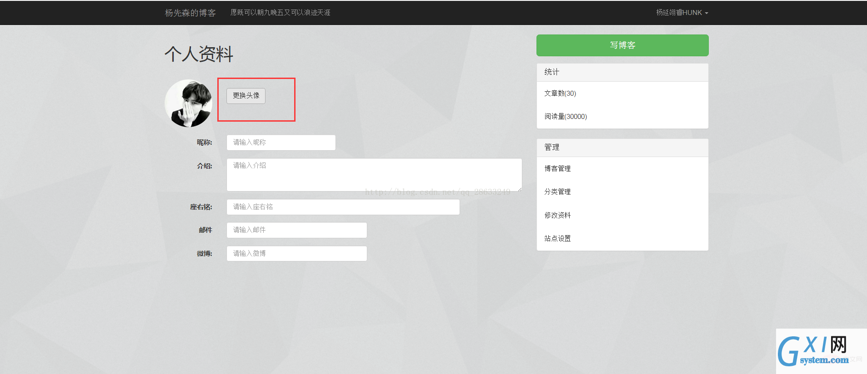
Task: Click the 昵称: field label
Action: click(204, 143)
